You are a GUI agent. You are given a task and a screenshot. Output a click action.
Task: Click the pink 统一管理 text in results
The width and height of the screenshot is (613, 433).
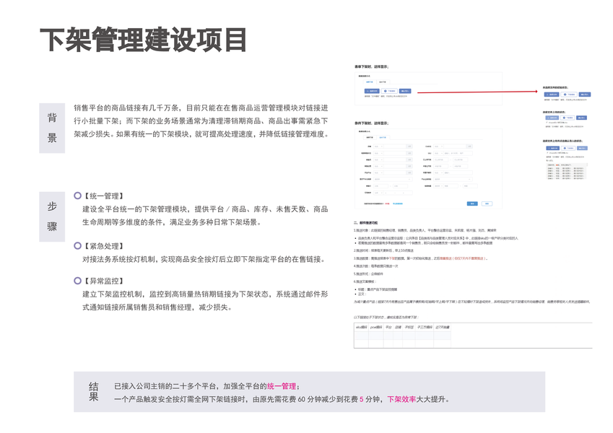tap(282, 386)
